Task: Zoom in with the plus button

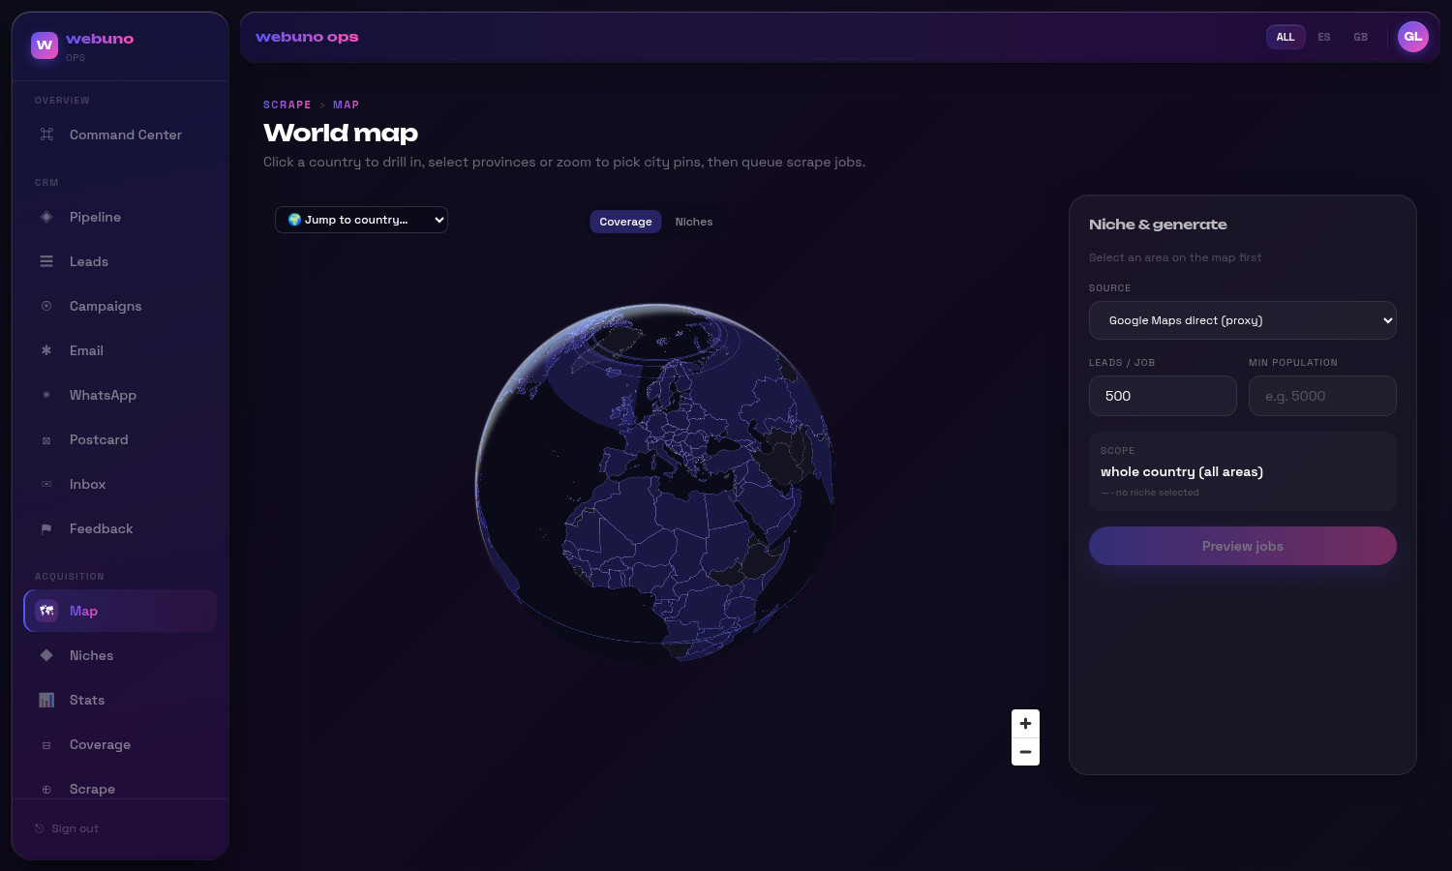Action: click(1025, 723)
